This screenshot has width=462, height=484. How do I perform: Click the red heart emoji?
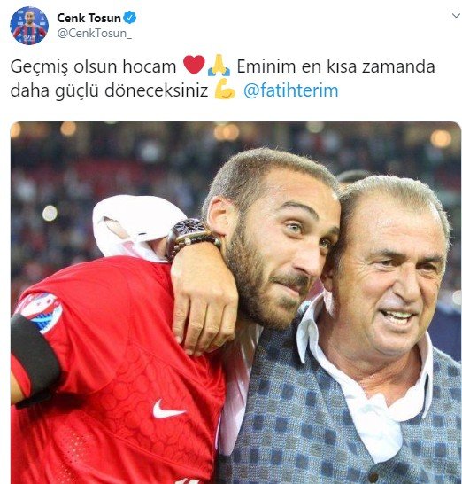[x=194, y=65]
